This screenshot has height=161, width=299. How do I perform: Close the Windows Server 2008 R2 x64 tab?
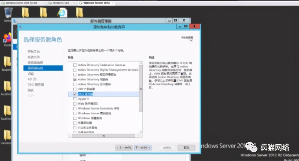[44, 3]
